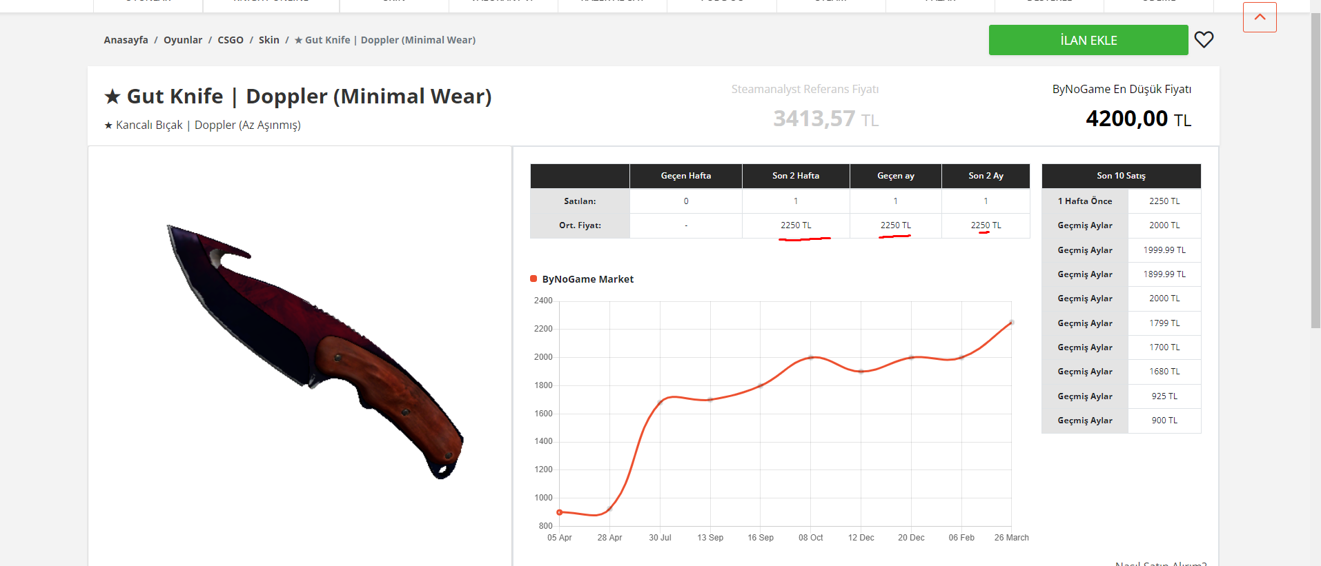
Task: Click the Gut Knife | Doppler breadcrumb entry
Action: [385, 40]
